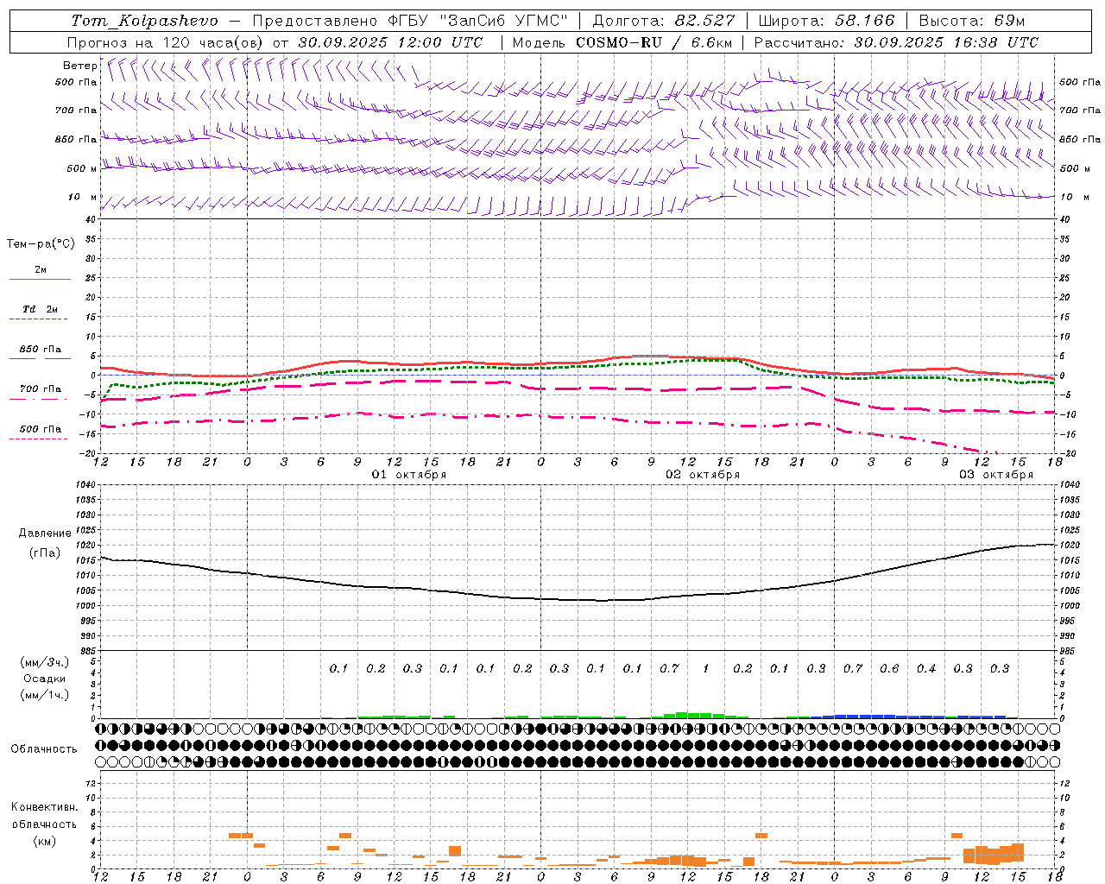
Task: Click the 03 октября date label
Action: pyautogui.click(x=996, y=475)
